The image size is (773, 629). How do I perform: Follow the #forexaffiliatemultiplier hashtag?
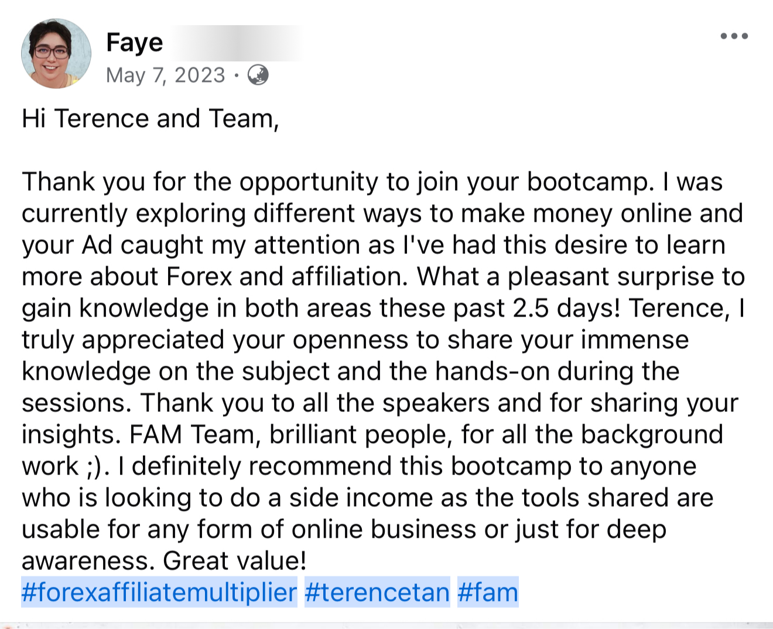tap(159, 592)
